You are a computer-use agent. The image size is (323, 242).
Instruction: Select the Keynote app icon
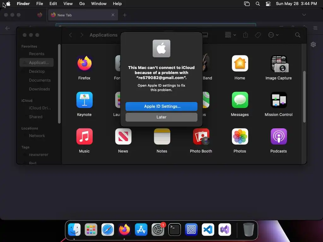pos(85,100)
